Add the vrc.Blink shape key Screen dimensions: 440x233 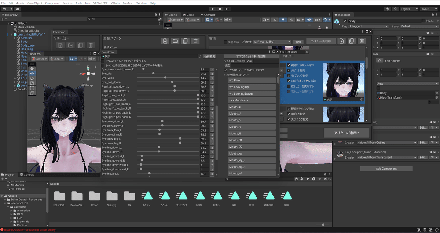252,80
